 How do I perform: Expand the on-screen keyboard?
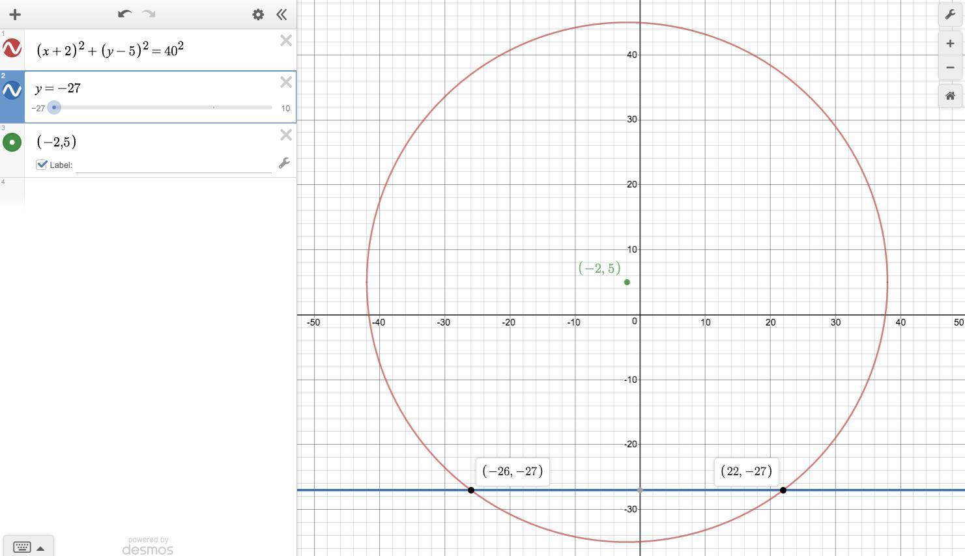click(x=28, y=547)
